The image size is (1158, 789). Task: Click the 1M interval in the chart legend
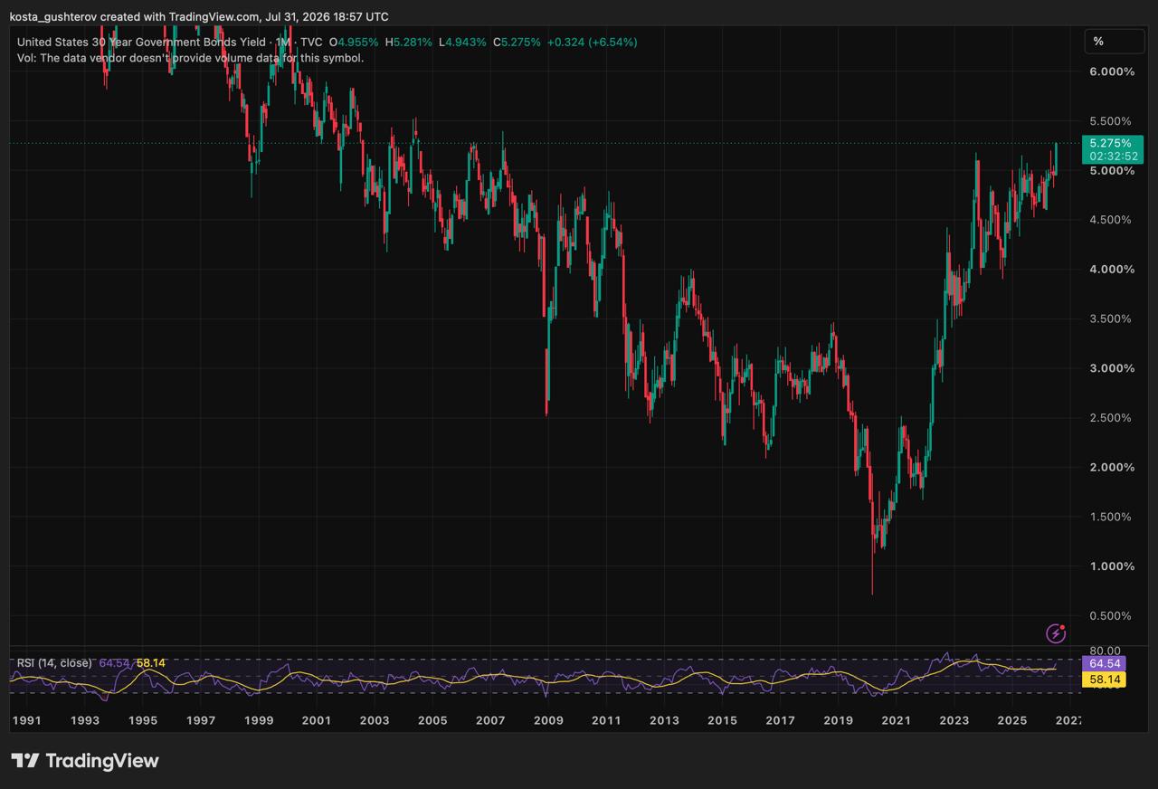click(284, 42)
